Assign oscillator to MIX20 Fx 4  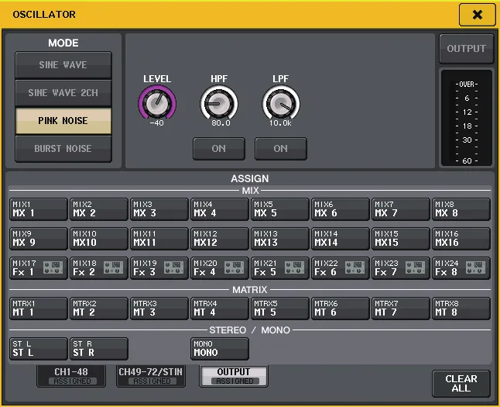[220, 268]
